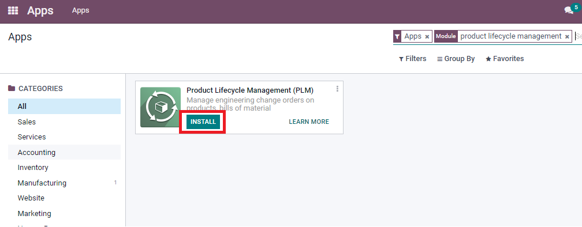
Task: Click Learn More on the PLM card
Action: 309,122
